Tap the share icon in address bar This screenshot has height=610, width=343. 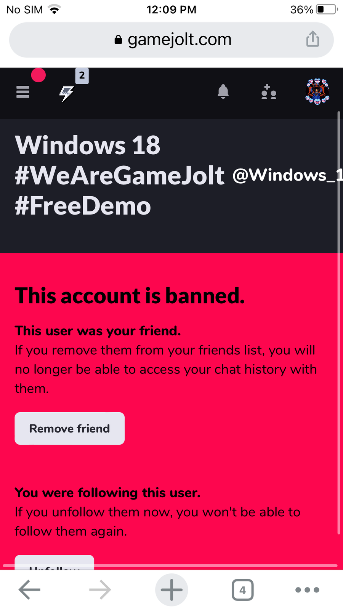[313, 39]
